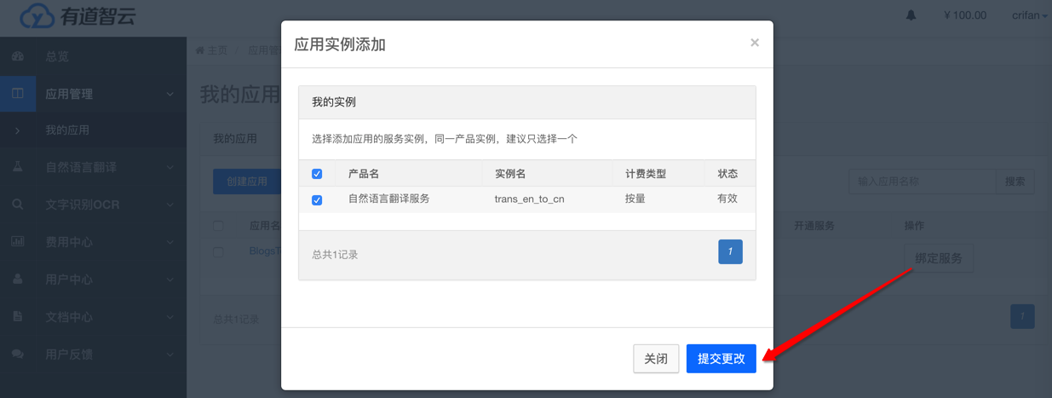Open 我的应用 submenu item
1052x398 pixels.
coord(67,130)
